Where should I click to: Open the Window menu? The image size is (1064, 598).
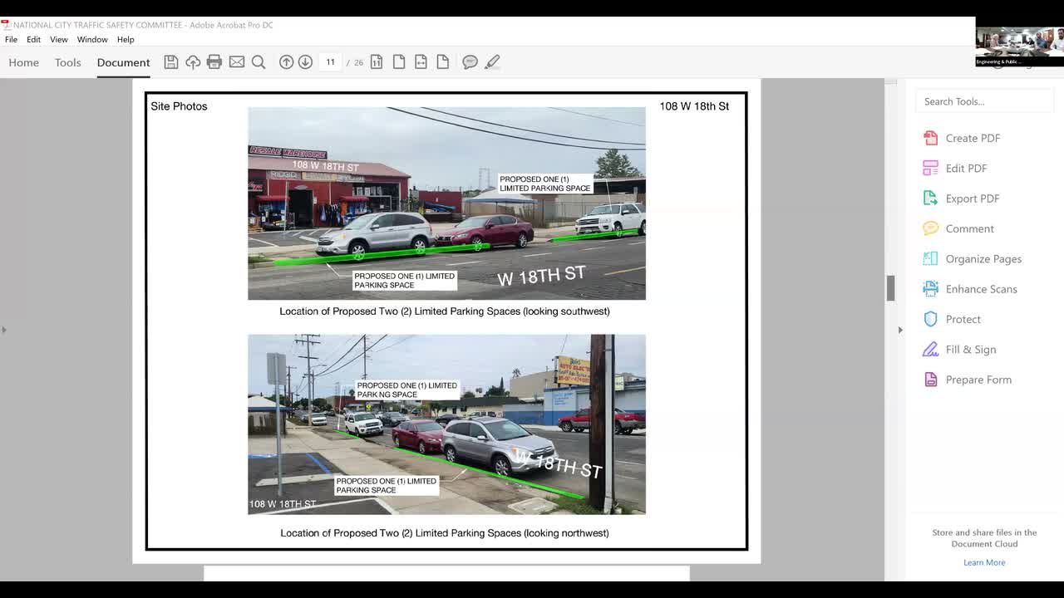pos(92,39)
